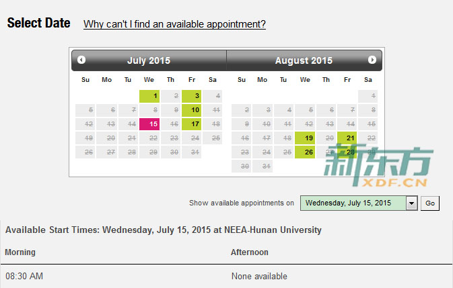Click the July 2015 month header

point(149,60)
